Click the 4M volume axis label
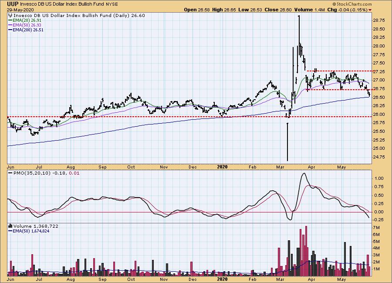 (x=376, y=248)
